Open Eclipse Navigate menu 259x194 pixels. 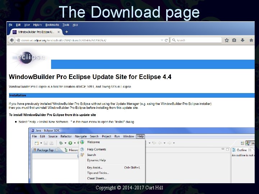coord(81,137)
